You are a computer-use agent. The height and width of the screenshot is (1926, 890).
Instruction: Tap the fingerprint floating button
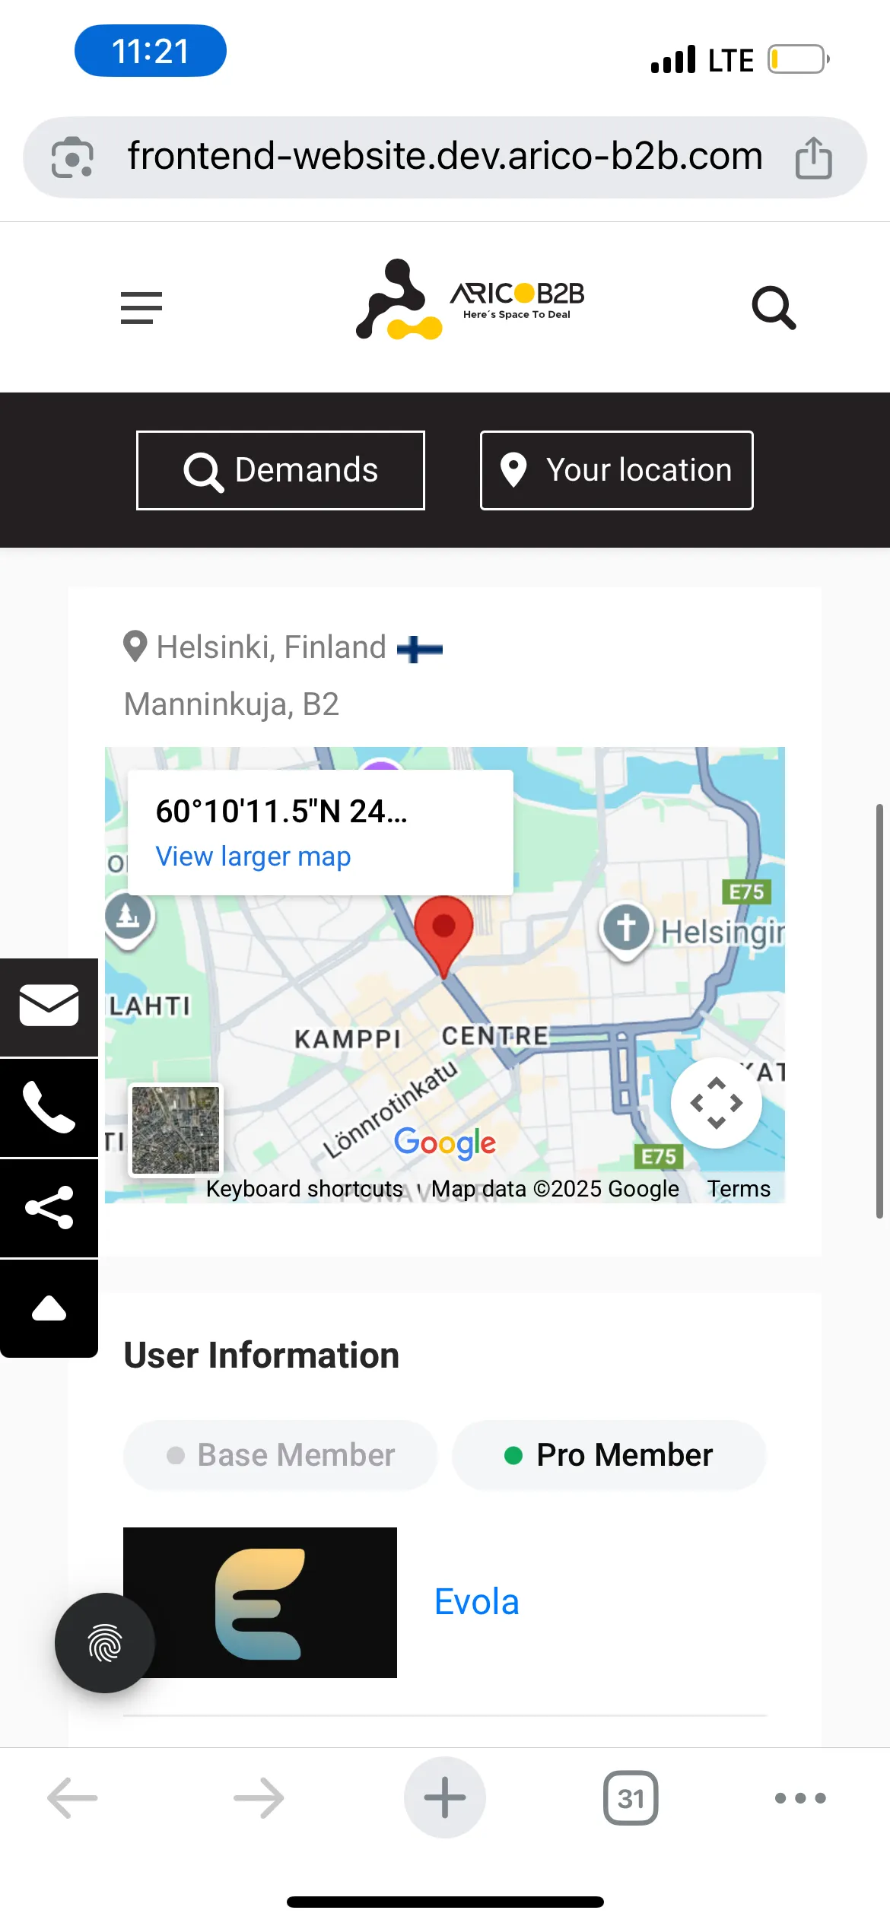pos(105,1643)
